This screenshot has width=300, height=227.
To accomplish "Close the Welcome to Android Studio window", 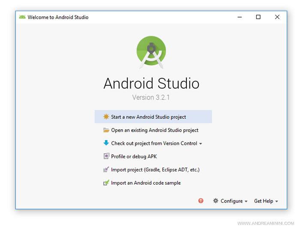I will click(277, 17).
